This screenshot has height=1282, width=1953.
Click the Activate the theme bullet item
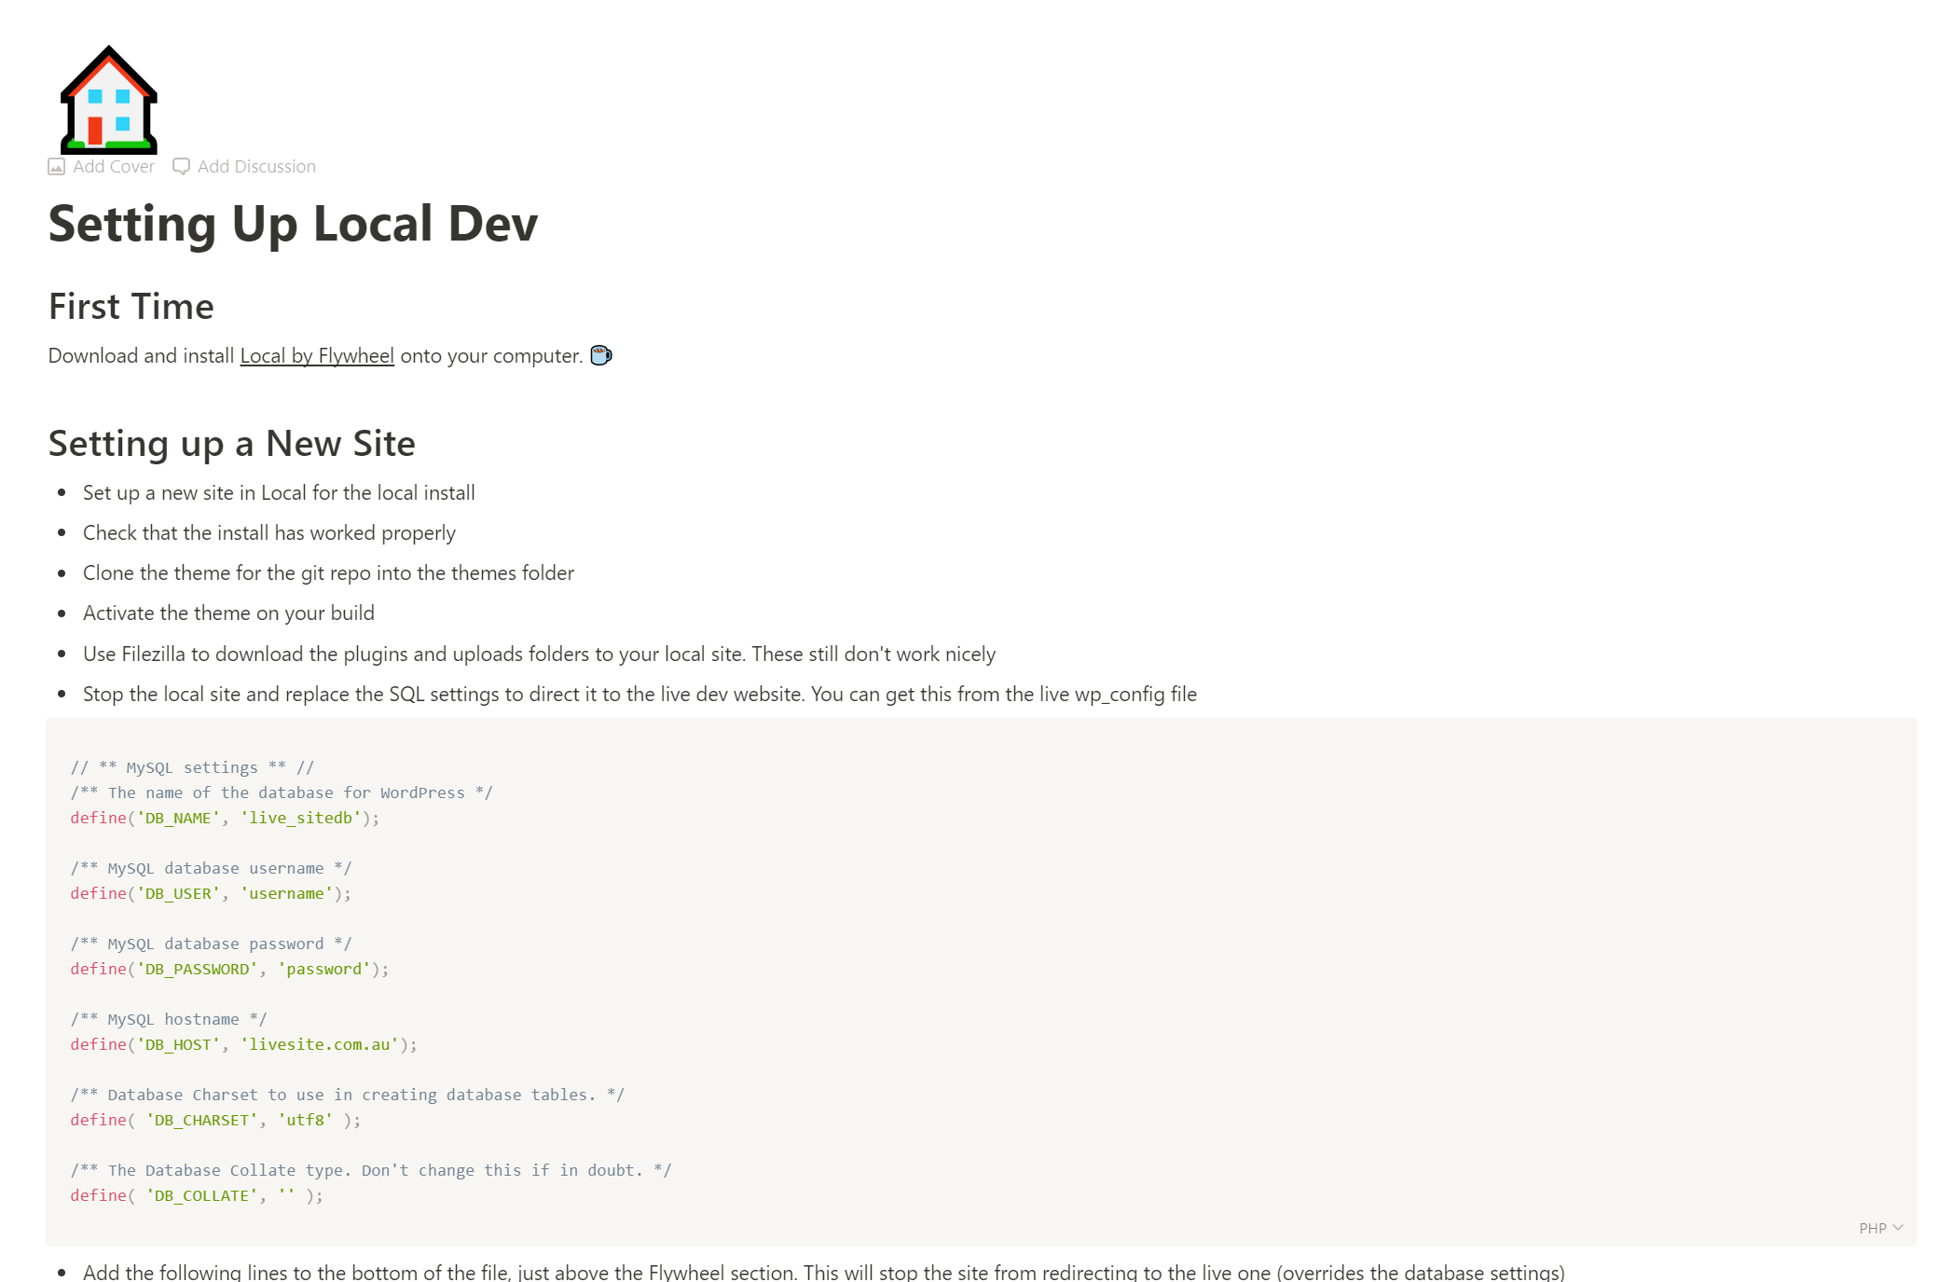(228, 613)
